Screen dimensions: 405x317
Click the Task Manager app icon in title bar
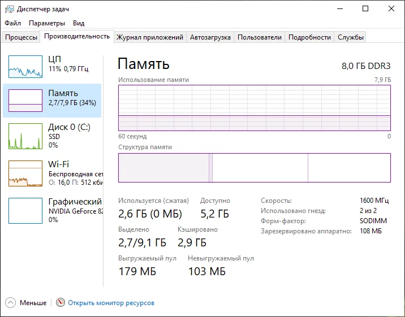click(x=10, y=9)
